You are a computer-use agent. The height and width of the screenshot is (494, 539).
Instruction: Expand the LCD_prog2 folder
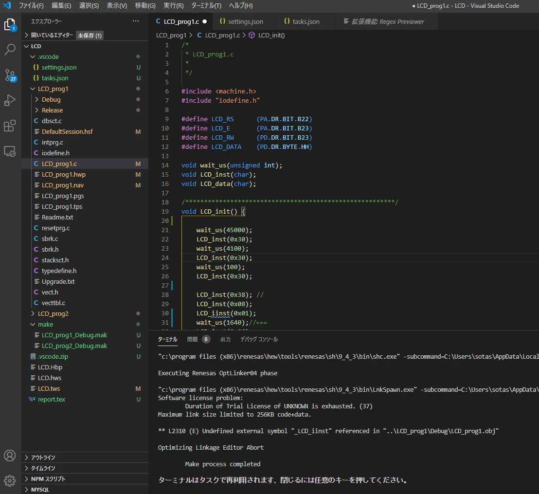point(33,313)
